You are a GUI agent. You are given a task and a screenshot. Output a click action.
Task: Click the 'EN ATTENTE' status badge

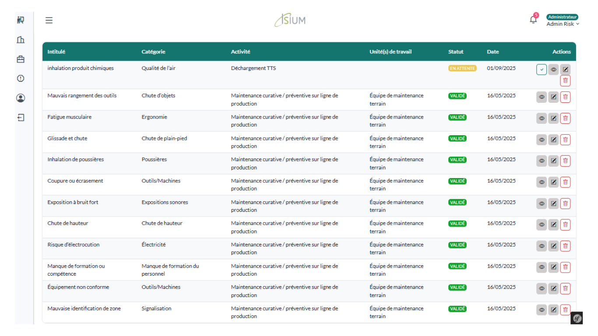tap(462, 68)
